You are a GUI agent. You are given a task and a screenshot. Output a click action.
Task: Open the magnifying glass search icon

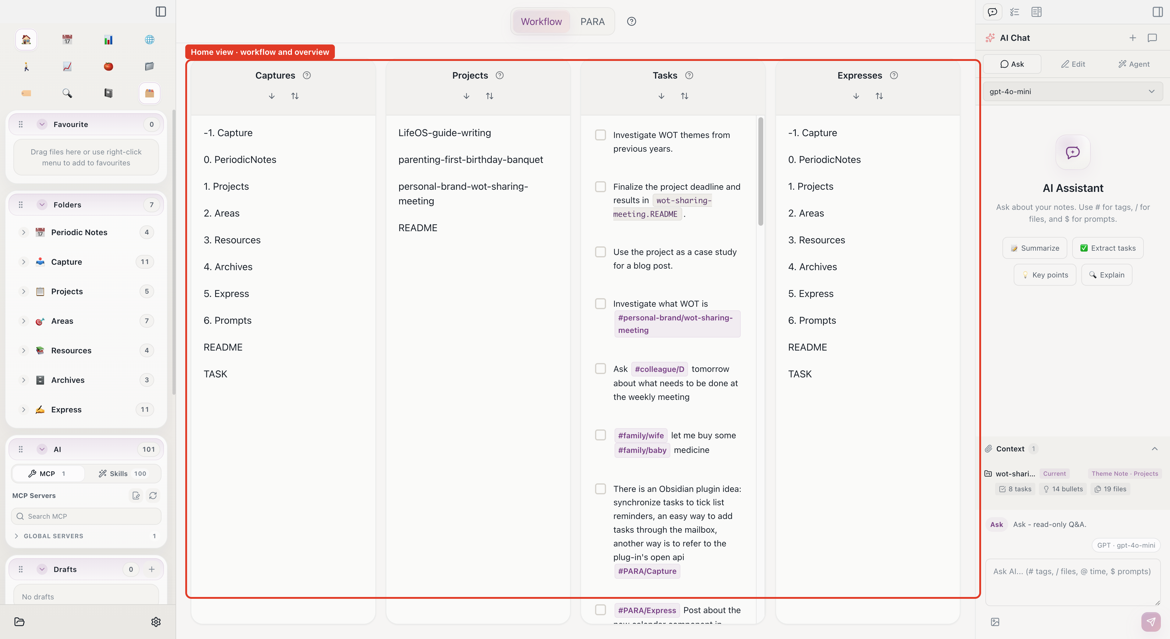click(67, 93)
